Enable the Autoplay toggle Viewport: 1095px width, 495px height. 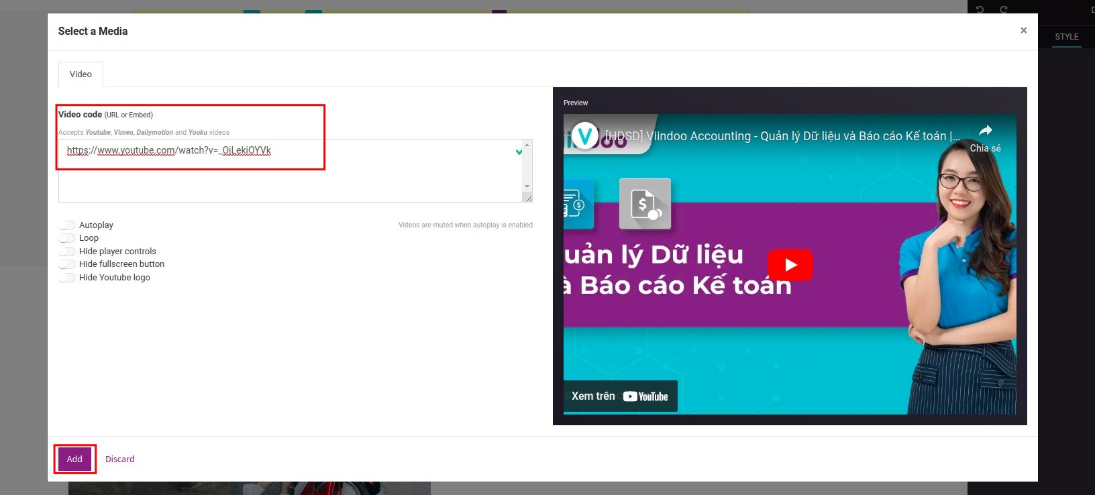tap(66, 225)
